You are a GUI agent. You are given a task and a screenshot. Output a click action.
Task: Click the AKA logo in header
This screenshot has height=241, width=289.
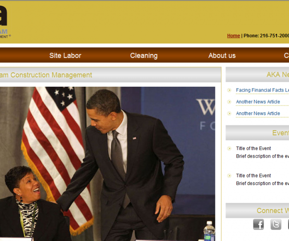click(x=5, y=21)
